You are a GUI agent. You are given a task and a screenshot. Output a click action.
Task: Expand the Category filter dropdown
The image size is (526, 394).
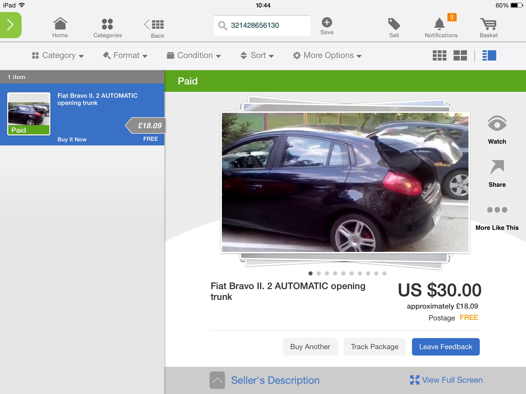coord(58,55)
